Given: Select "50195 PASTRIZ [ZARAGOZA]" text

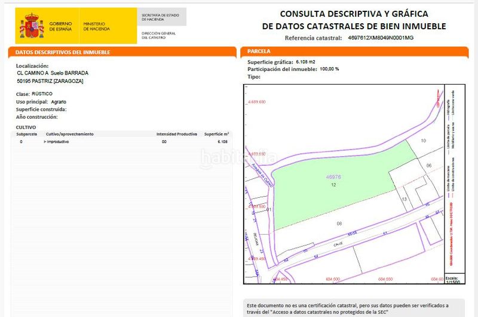Looking at the screenshot, I should pos(50,81).
